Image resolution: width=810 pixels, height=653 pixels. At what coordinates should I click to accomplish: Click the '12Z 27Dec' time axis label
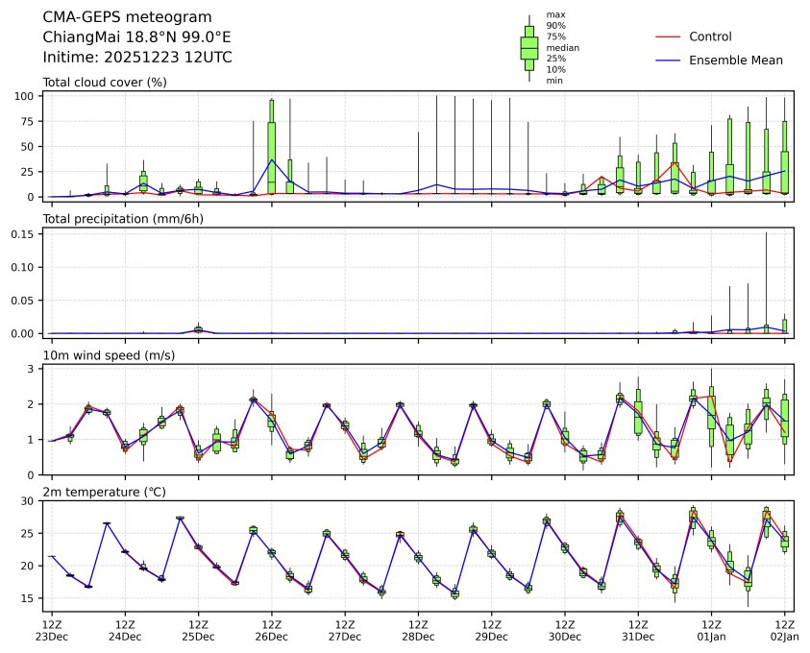coord(345,630)
